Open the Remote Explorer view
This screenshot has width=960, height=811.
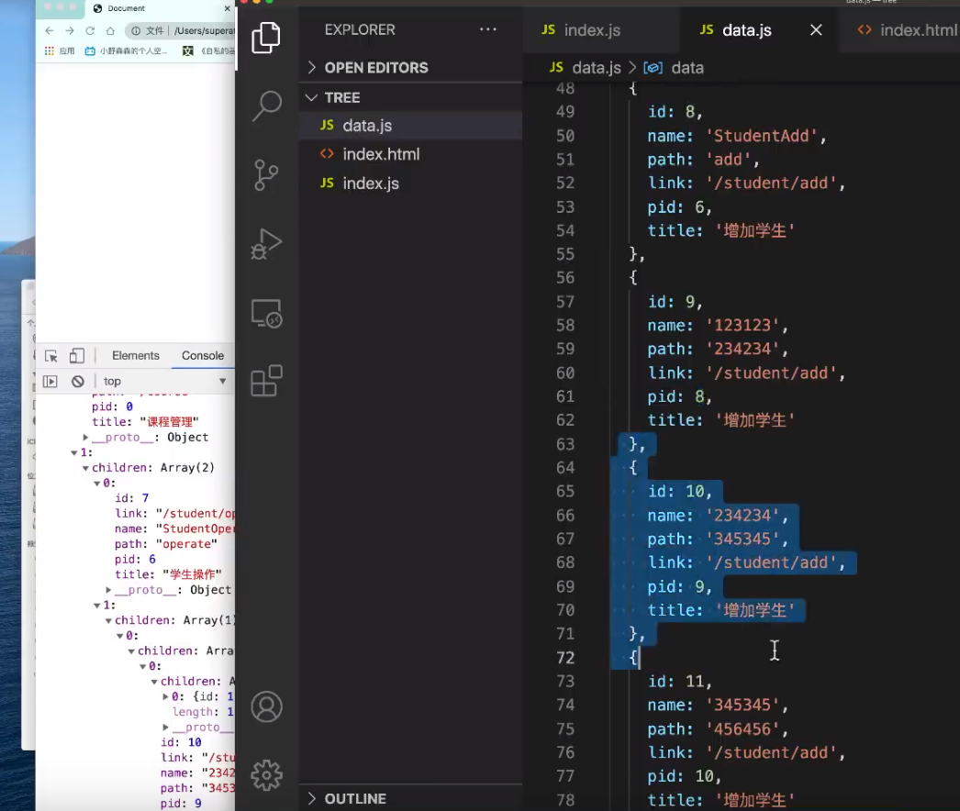(266, 314)
